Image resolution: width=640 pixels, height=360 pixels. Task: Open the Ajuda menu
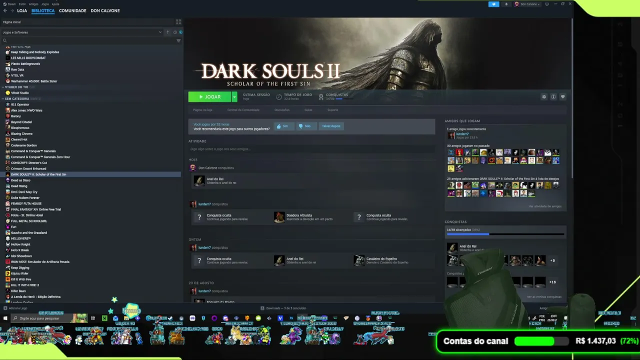(x=55, y=4)
